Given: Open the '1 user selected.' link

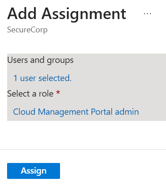Looking at the screenshot, I should 42,78.
